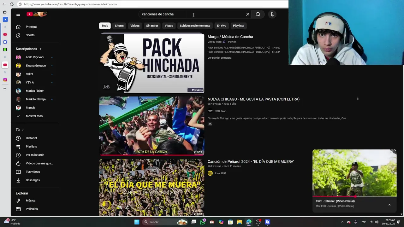Open Ver playlist completa link
Viewport: 404px width, 227px height.
(219, 58)
